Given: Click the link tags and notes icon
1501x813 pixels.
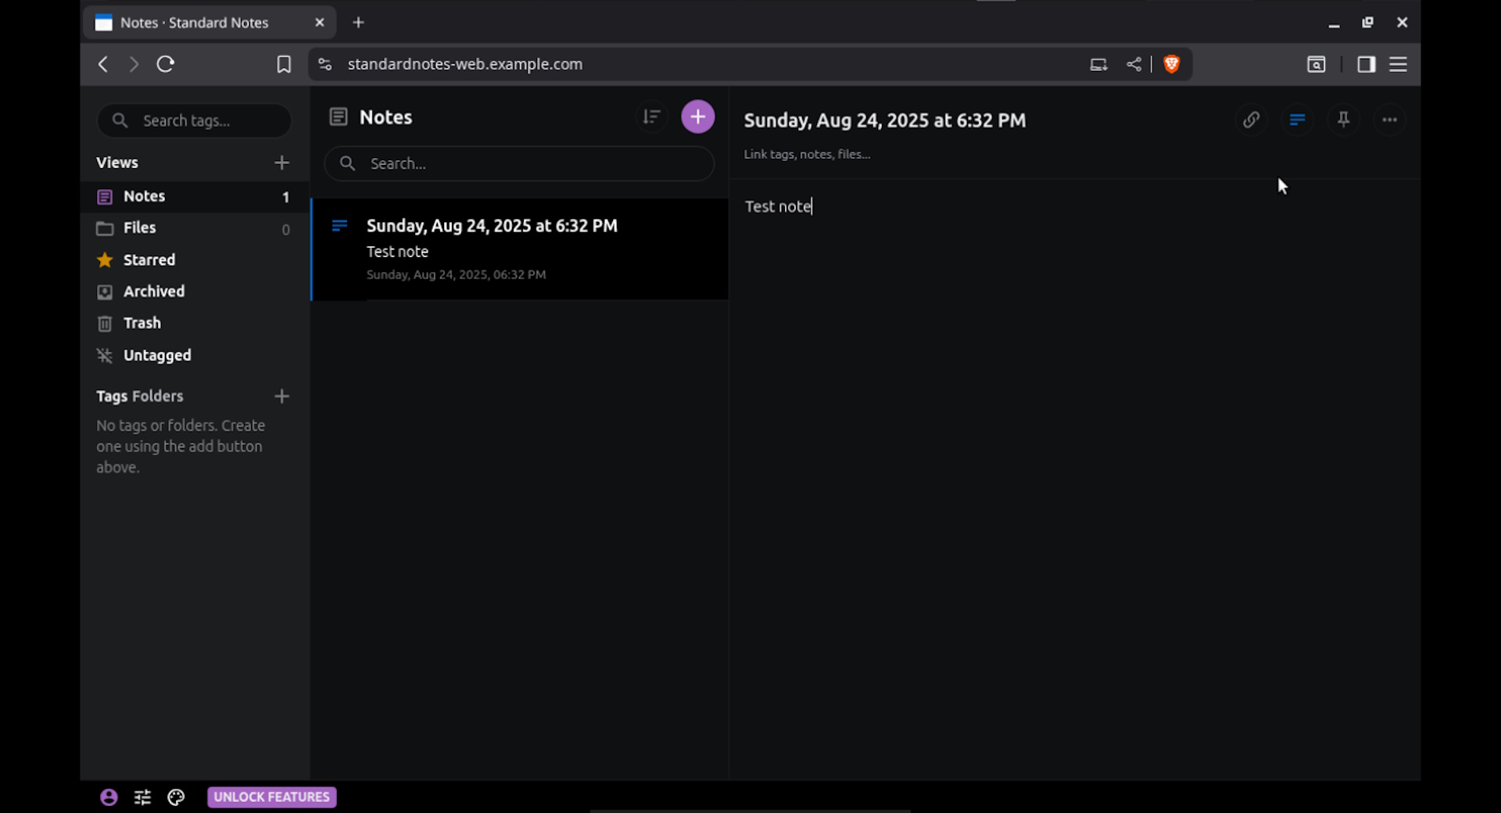Looking at the screenshot, I should pyautogui.click(x=1251, y=120).
